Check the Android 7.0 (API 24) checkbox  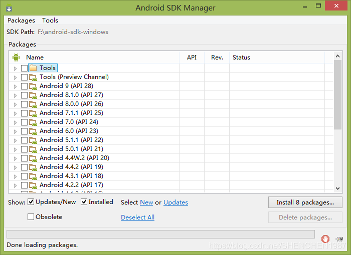(24, 122)
